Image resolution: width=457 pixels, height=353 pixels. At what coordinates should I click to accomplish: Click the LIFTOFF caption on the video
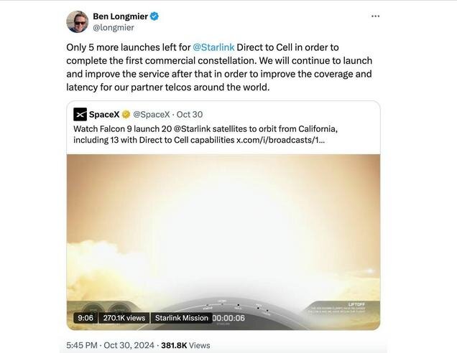[x=356, y=305]
